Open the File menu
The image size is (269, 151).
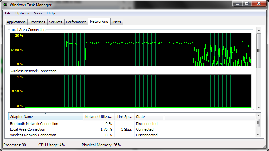8,13
